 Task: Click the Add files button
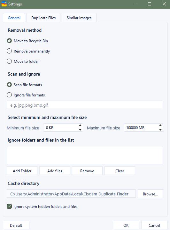click(x=55, y=171)
